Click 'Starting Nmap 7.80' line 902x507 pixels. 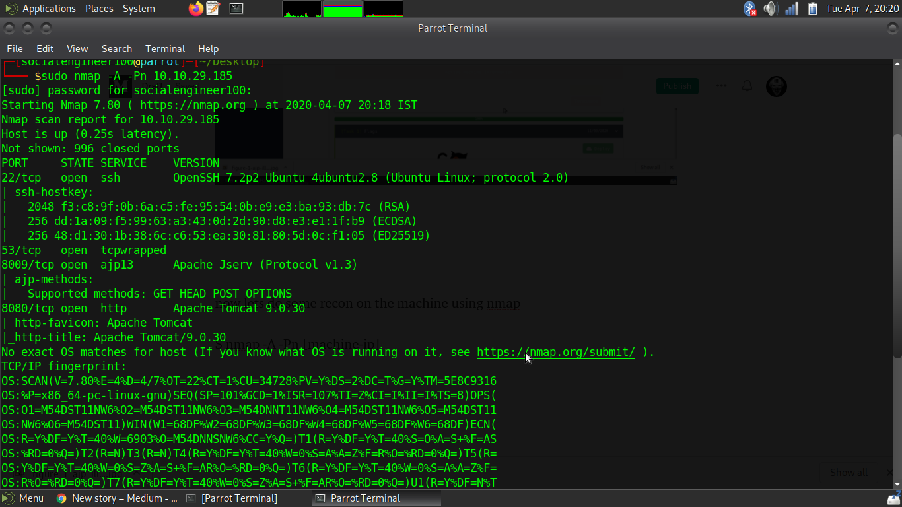[x=209, y=105]
